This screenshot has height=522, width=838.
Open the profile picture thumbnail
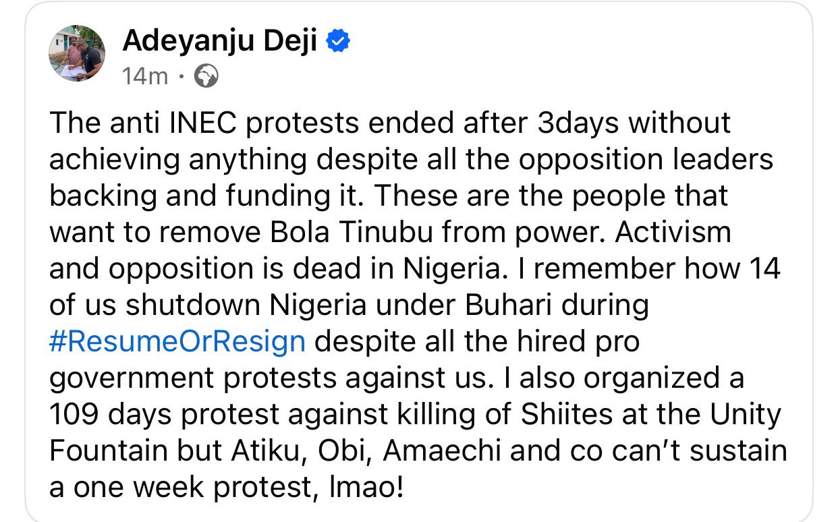point(78,54)
